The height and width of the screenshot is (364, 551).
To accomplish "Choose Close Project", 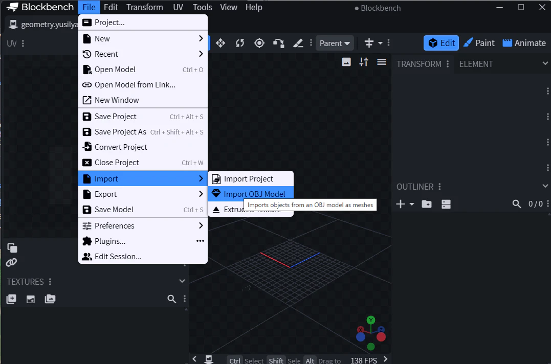I will tap(143, 163).
